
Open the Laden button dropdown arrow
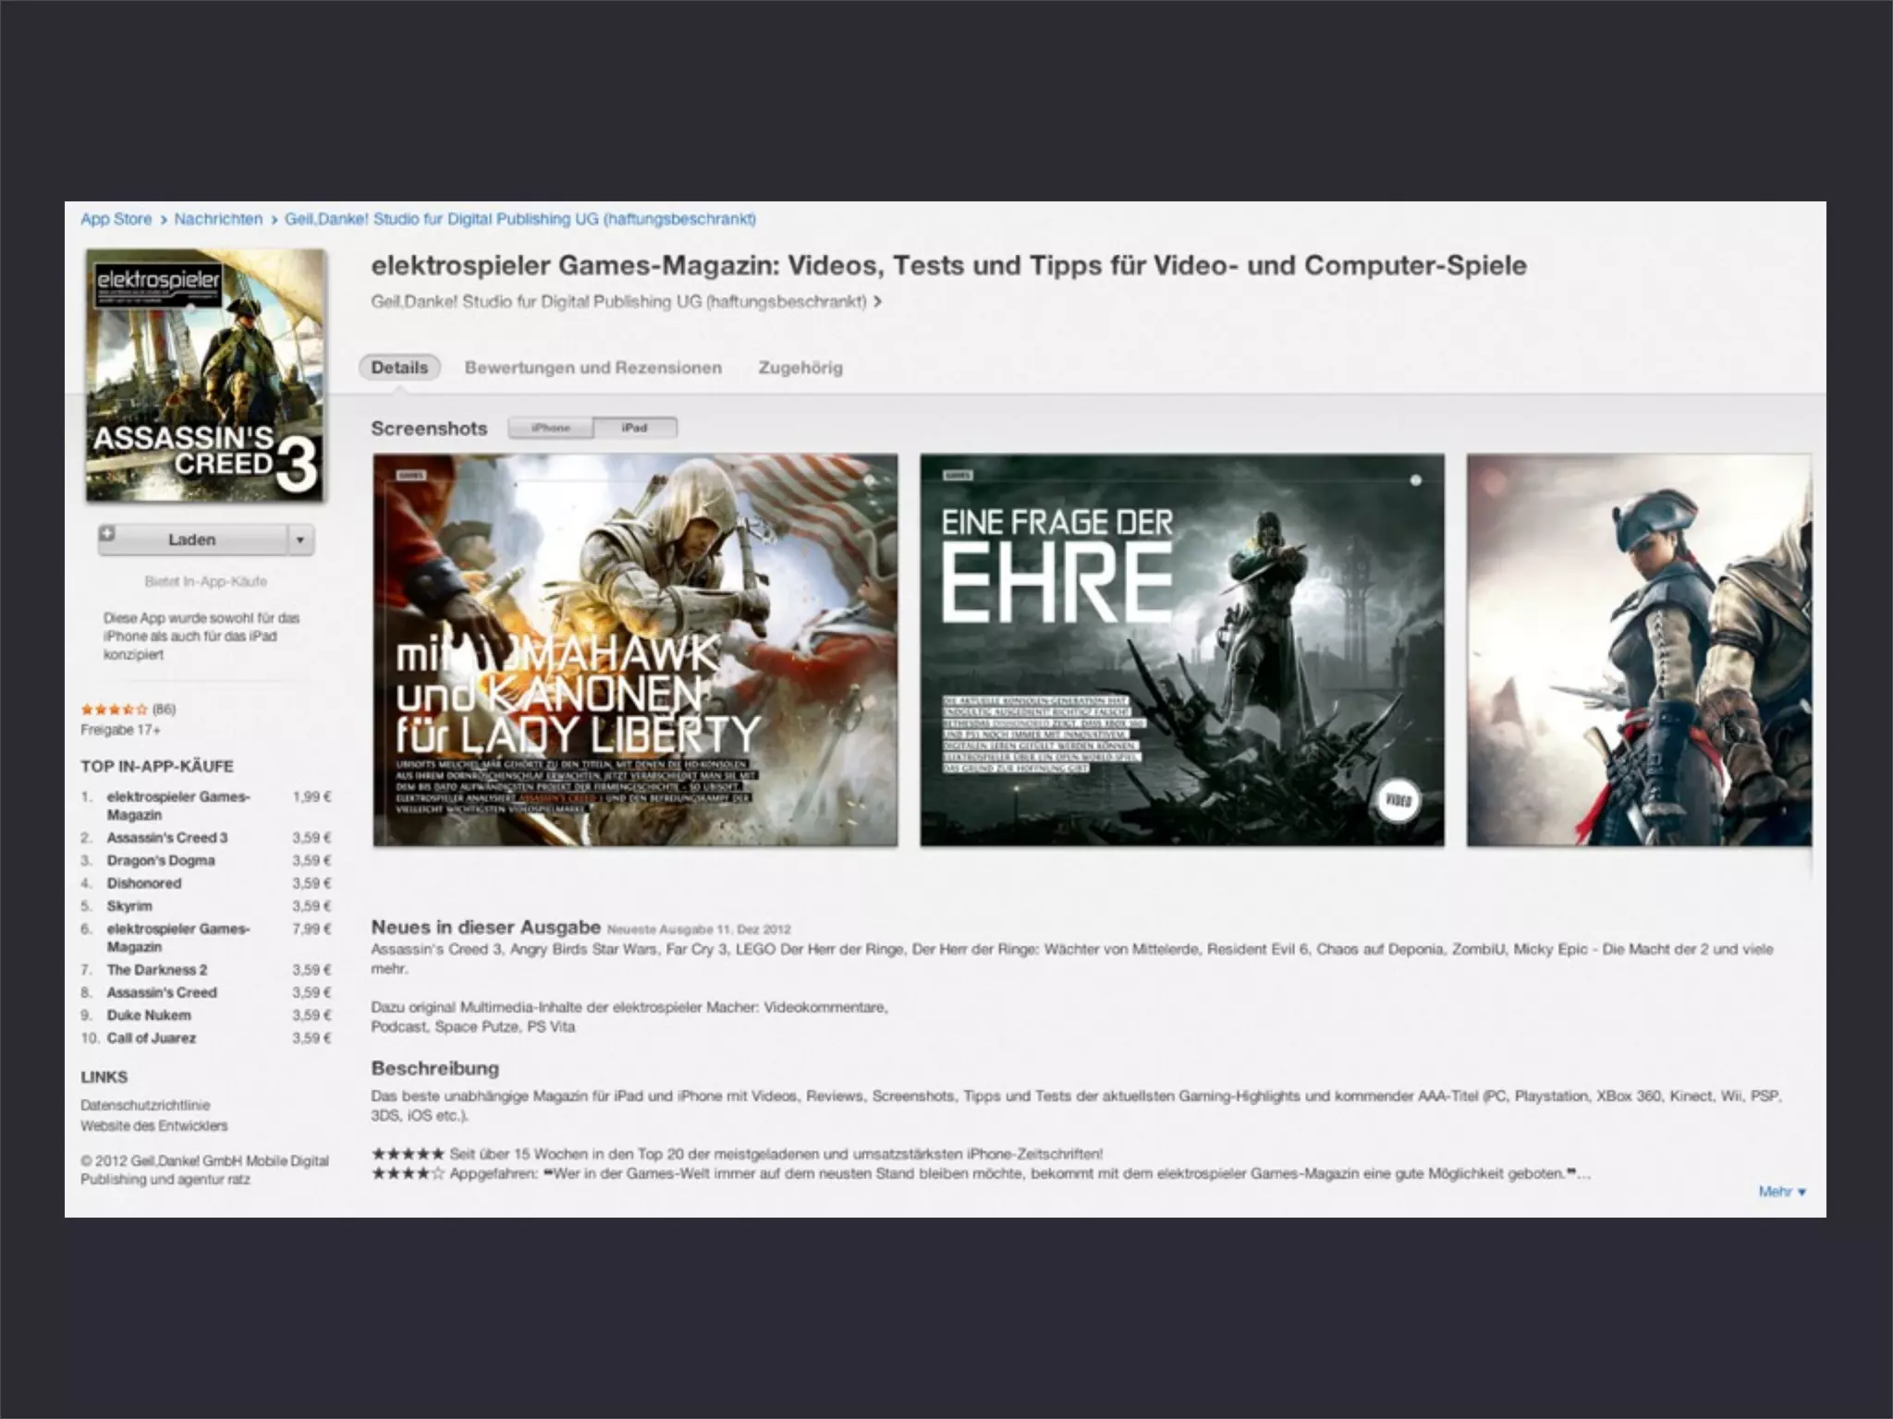[300, 540]
